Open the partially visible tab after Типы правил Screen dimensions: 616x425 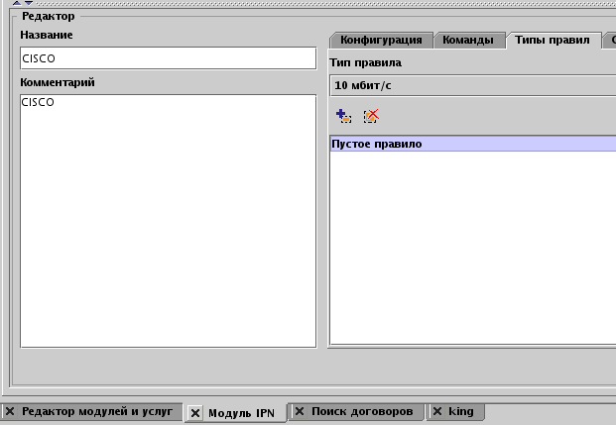coord(610,41)
